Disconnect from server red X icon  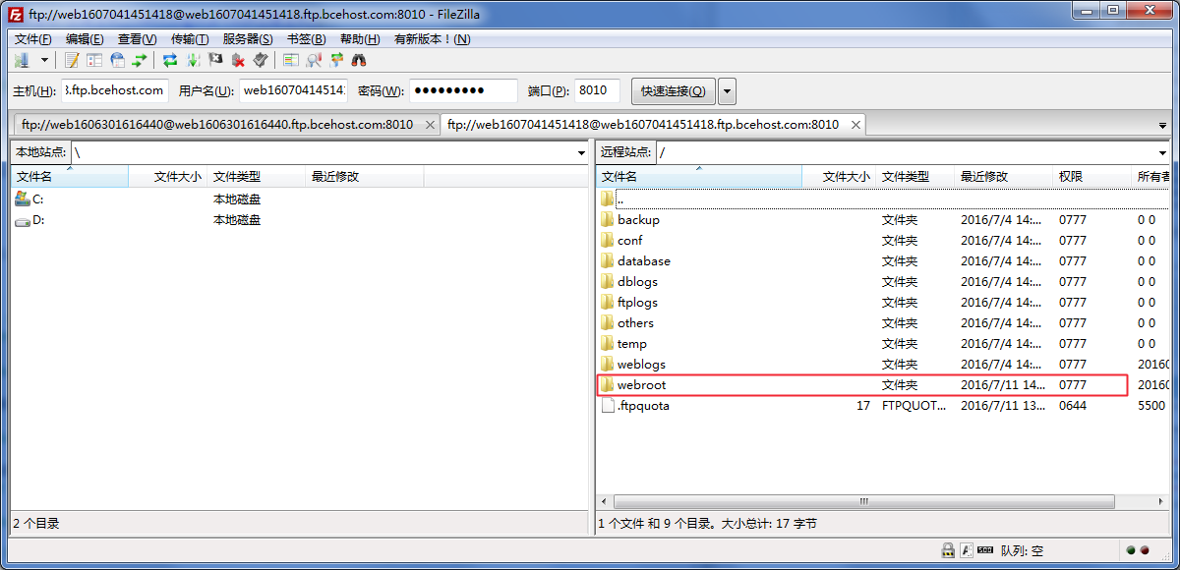coord(238,60)
